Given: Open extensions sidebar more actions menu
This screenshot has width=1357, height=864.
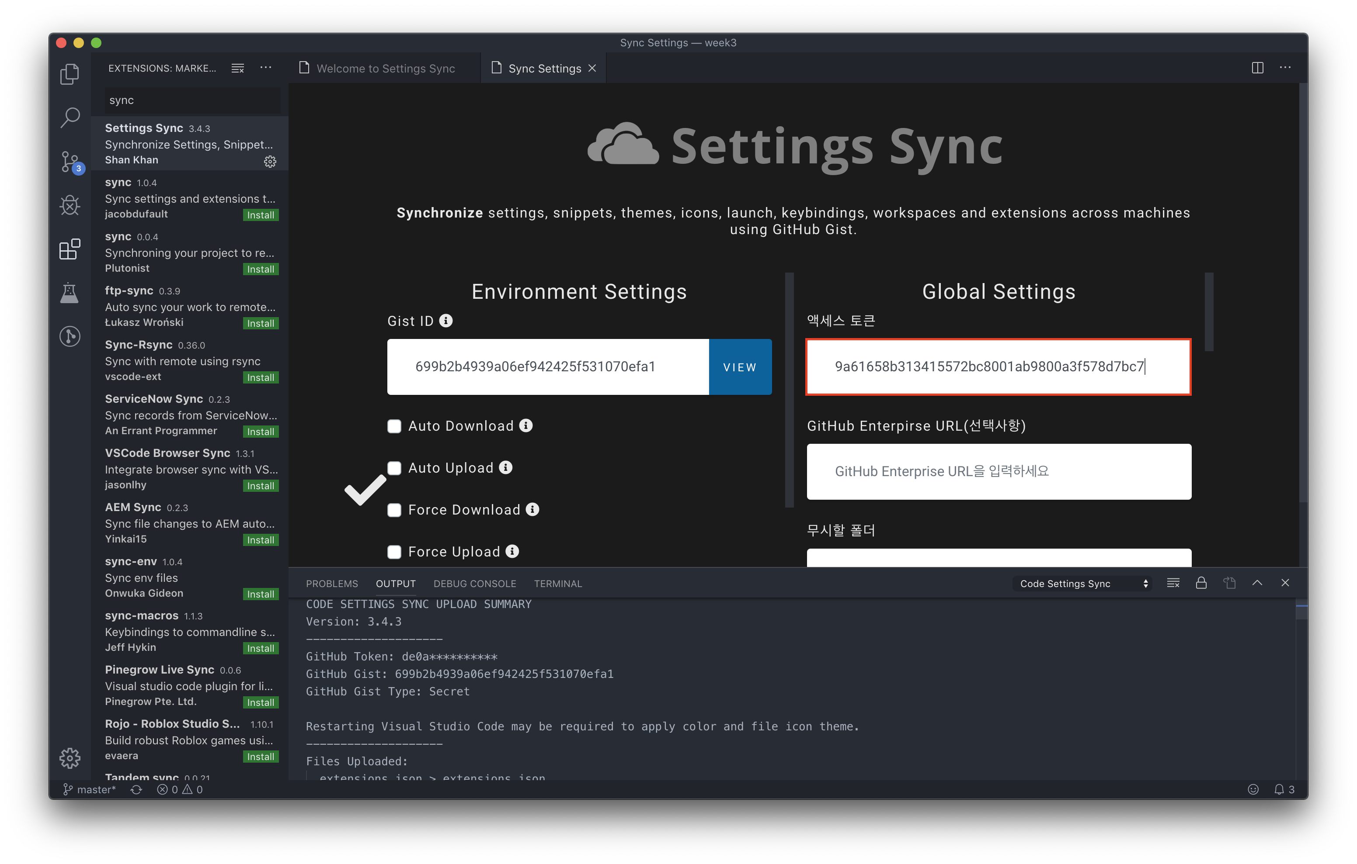Looking at the screenshot, I should point(266,68).
